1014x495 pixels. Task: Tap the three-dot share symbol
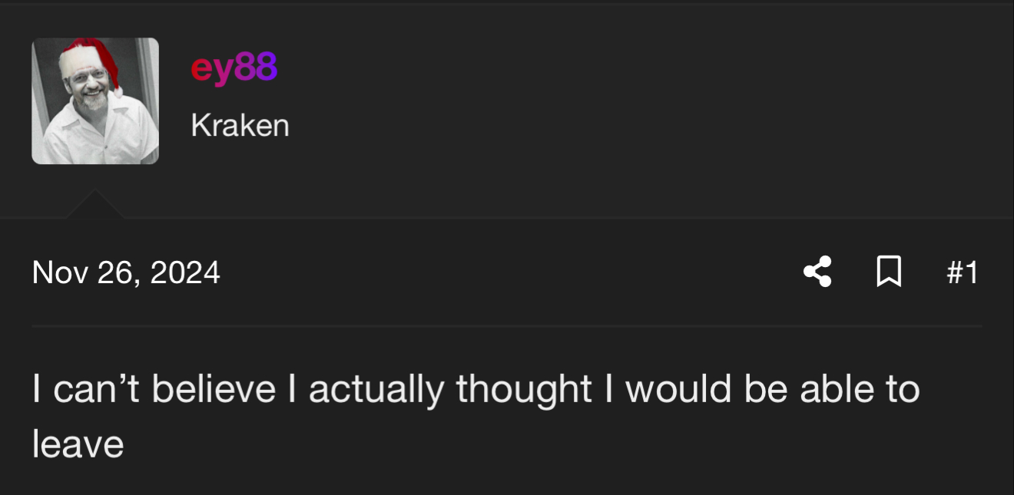(x=817, y=272)
